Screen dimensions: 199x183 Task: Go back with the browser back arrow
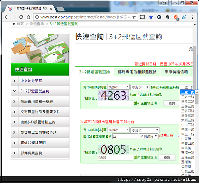pyautogui.click(x=7, y=17)
